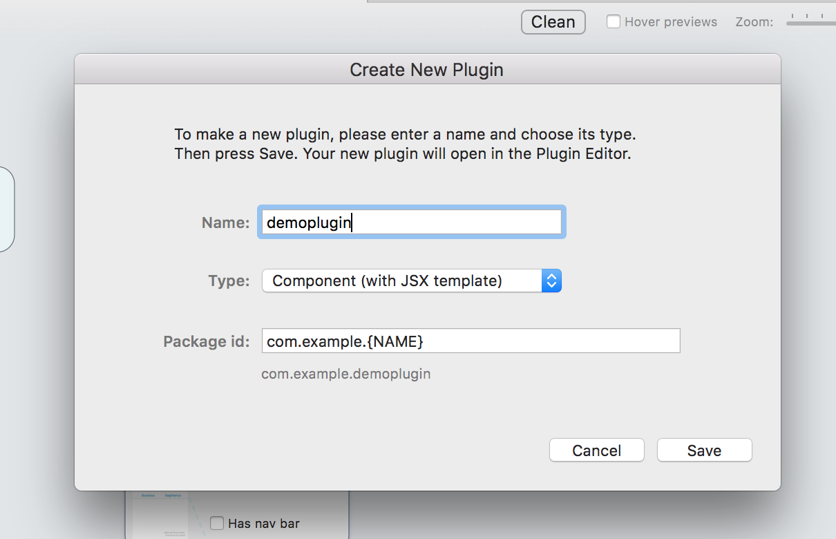
Task: Click into the Name text field
Action: [x=412, y=223]
